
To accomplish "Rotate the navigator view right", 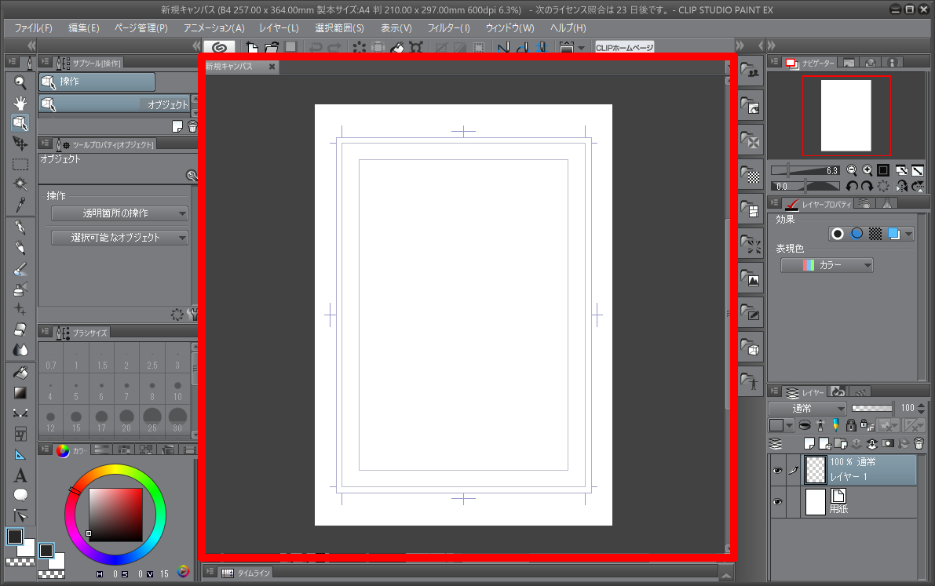I will point(867,187).
